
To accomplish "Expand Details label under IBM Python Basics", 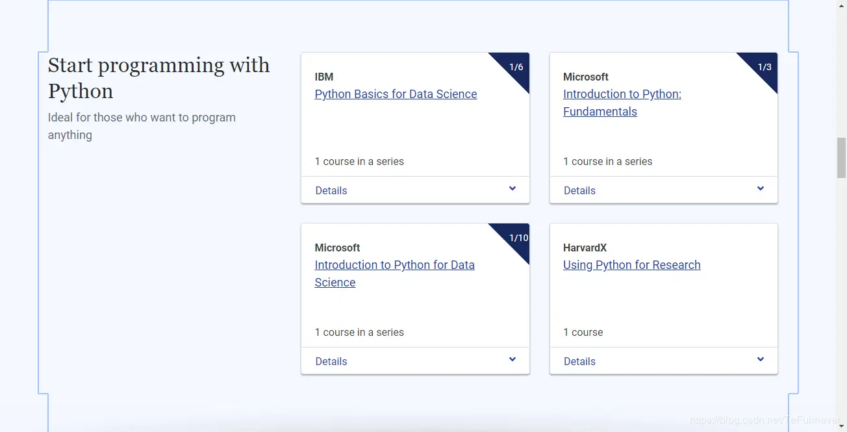I will [331, 190].
